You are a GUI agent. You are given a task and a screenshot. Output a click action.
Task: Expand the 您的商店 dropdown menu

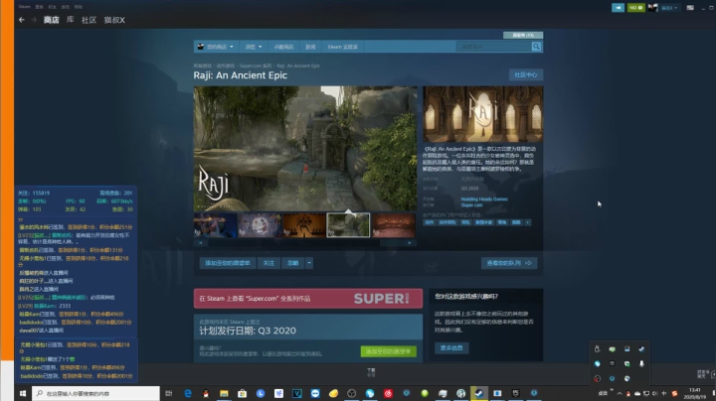(x=216, y=47)
